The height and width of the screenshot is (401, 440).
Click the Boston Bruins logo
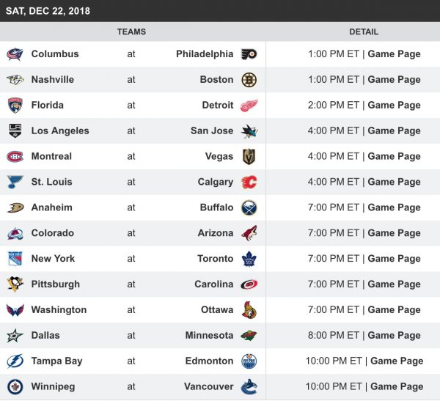pyautogui.click(x=249, y=80)
